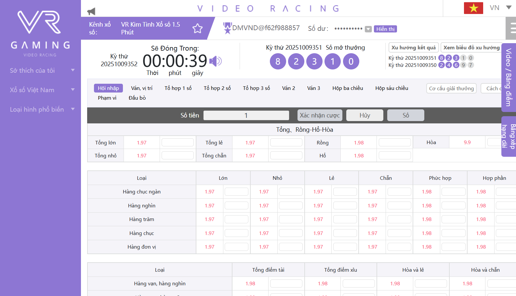Click the Số tiền amount input field
The width and height of the screenshot is (516, 296).
click(x=246, y=115)
